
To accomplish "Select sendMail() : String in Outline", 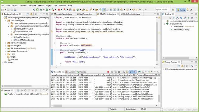I will 182,30.
